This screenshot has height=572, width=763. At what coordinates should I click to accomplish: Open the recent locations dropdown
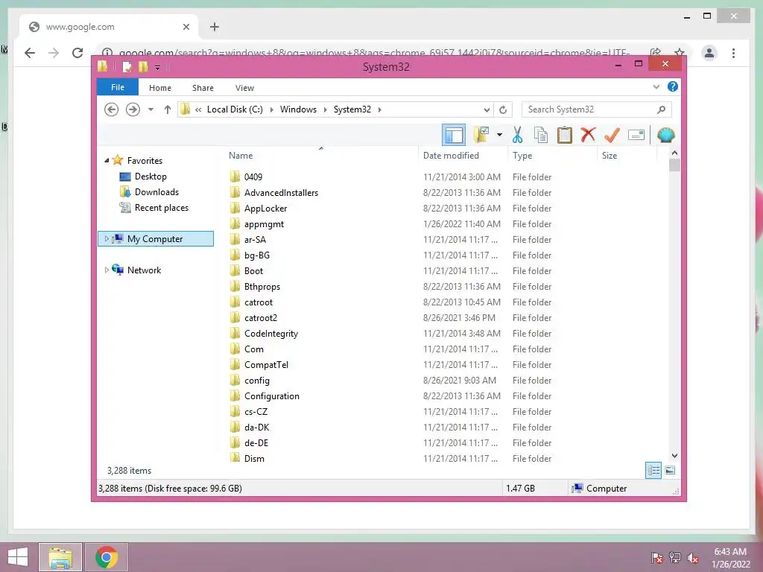pyautogui.click(x=151, y=109)
